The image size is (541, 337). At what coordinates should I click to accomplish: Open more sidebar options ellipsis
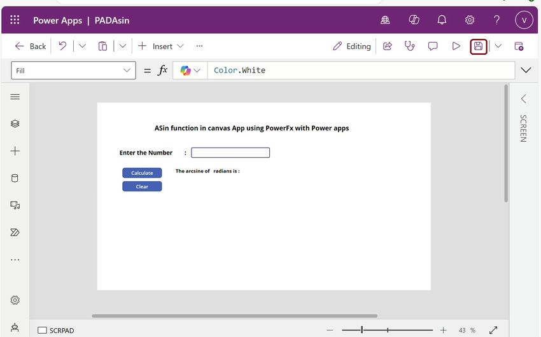15,260
